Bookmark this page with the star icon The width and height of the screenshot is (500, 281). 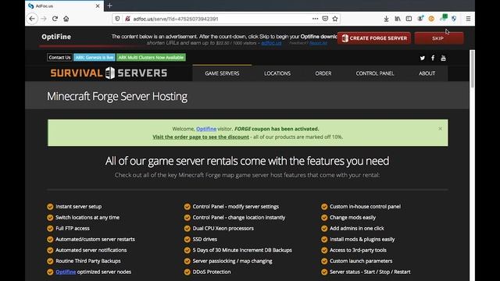(335, 19)
